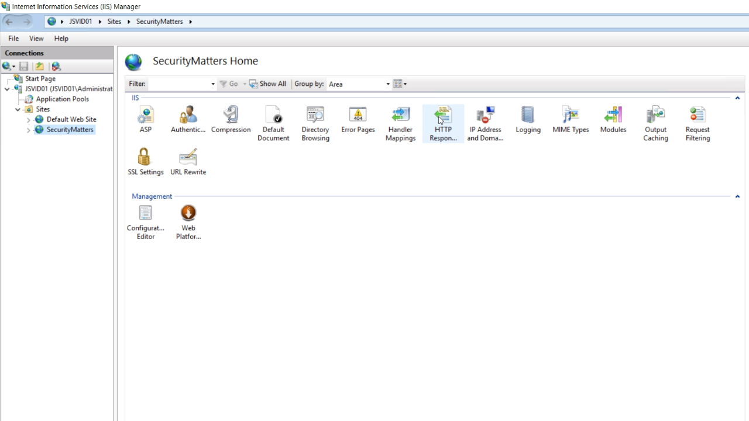Image resolution: width=749 pixels, height=421 pixels.
Task: Open the Error Pages feature
Action: (x=358, y=115)
